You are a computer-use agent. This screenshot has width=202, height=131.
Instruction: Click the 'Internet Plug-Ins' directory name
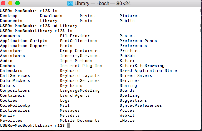81,66
